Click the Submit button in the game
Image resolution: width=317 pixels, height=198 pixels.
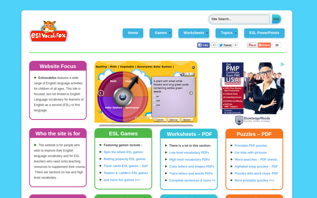tap(160, 120)
